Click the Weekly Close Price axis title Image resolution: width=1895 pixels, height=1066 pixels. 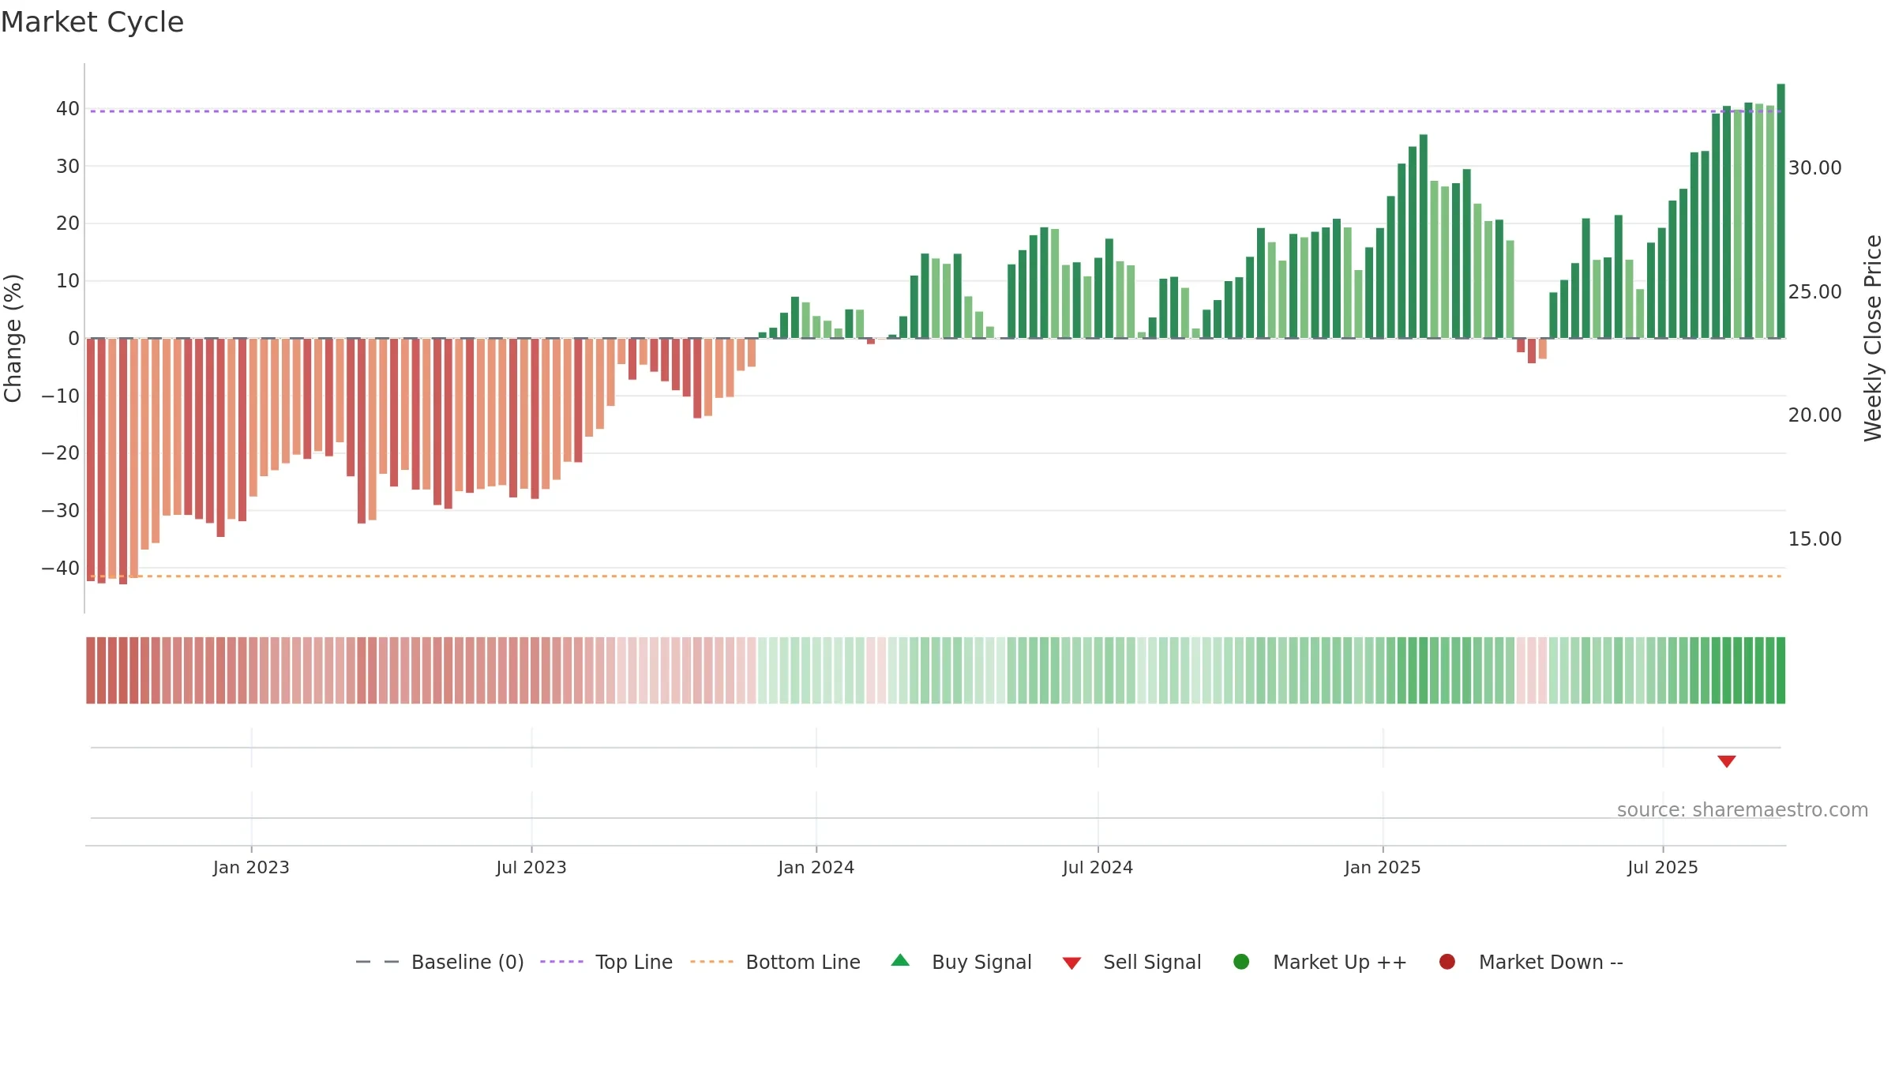coord(1873,338)
